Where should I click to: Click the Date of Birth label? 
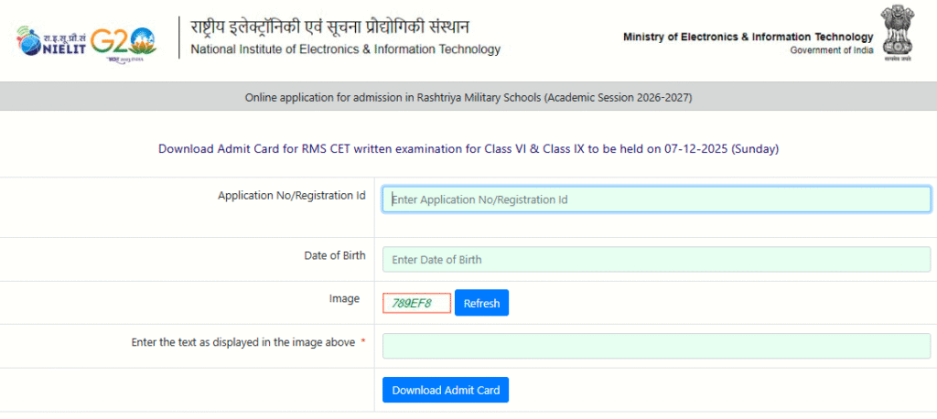334,255
